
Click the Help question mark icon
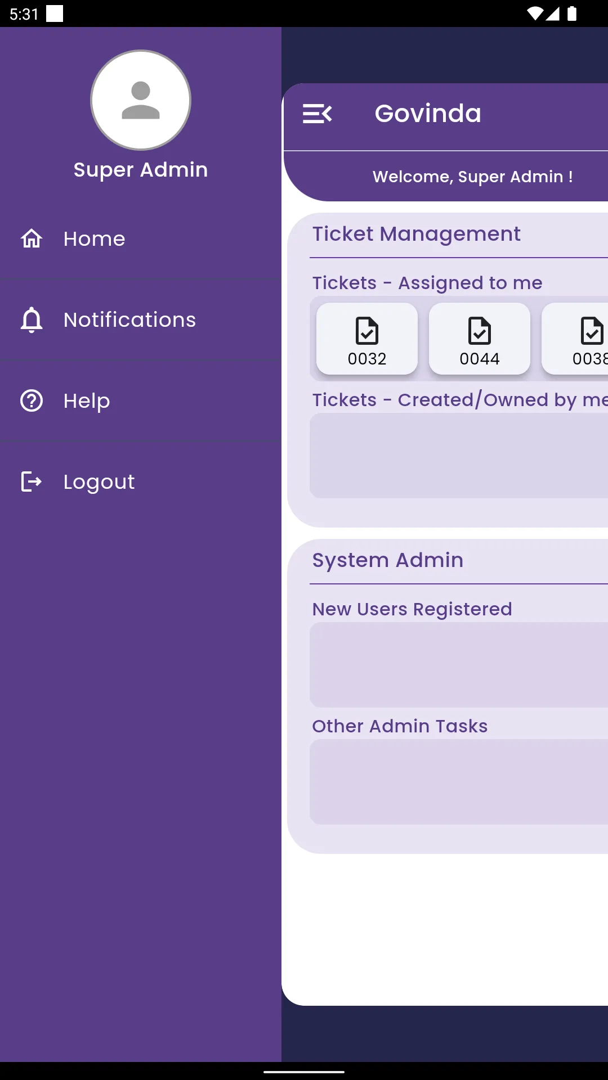(x=32, y=400)
